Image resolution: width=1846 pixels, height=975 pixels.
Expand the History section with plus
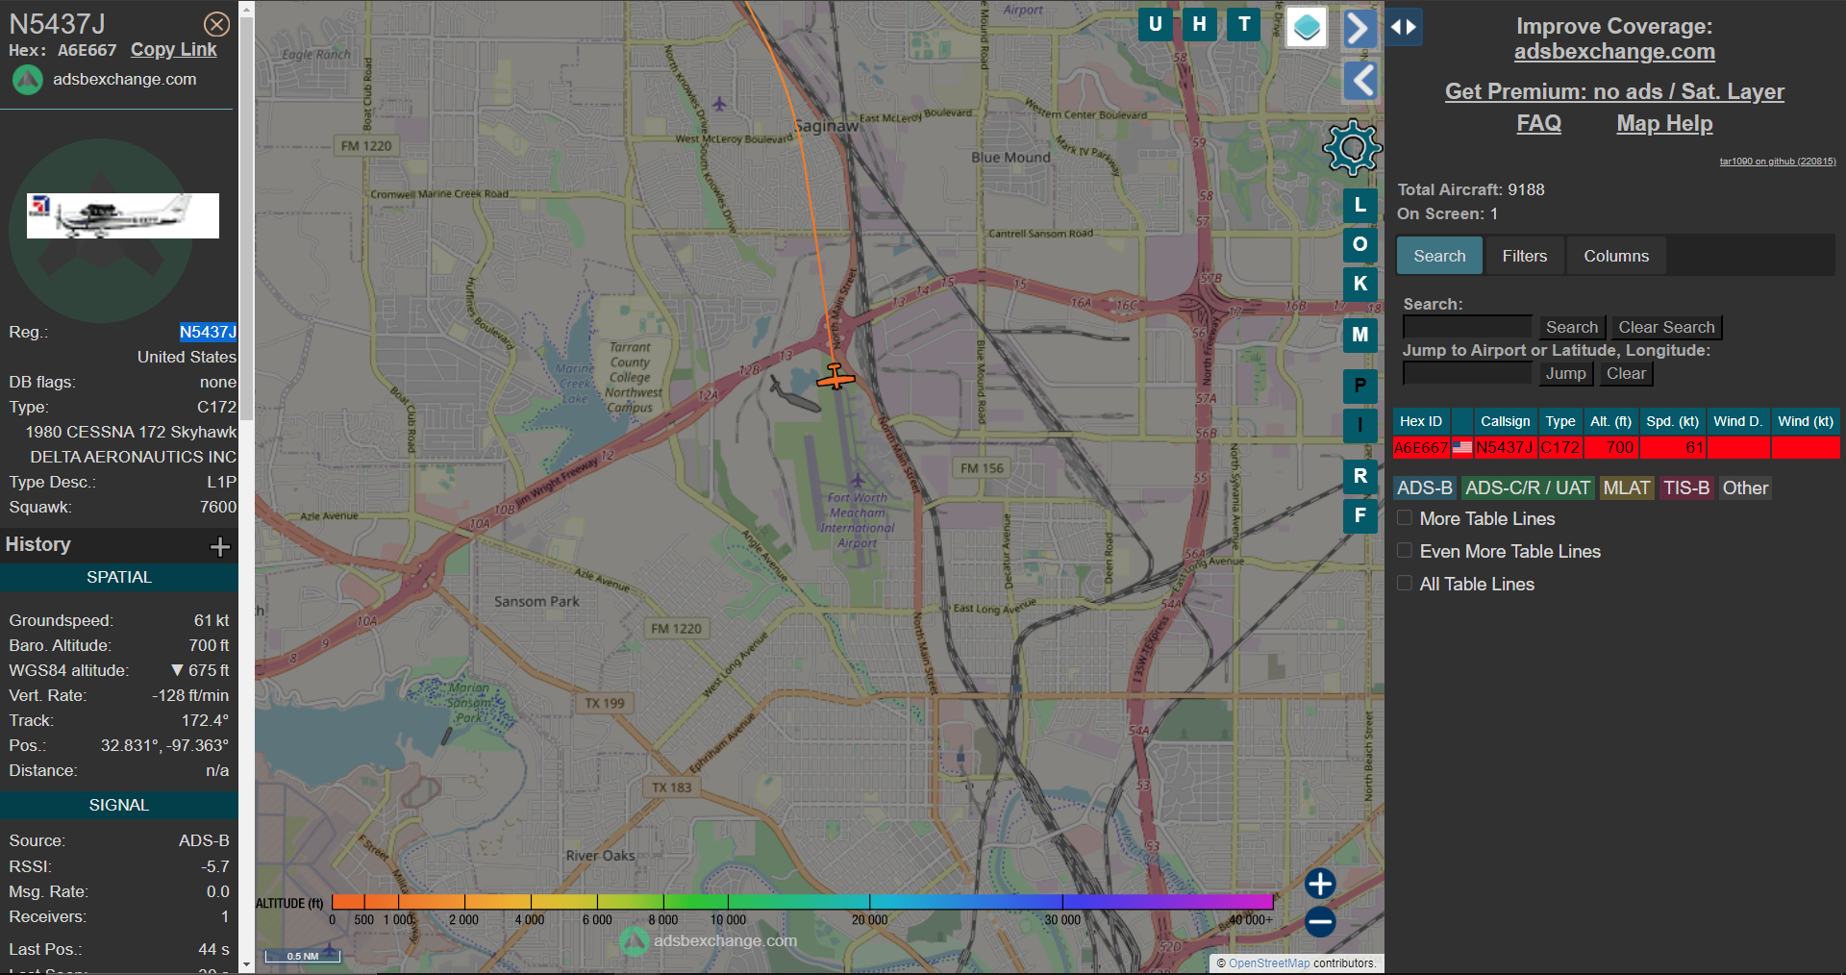coord(220,546)
